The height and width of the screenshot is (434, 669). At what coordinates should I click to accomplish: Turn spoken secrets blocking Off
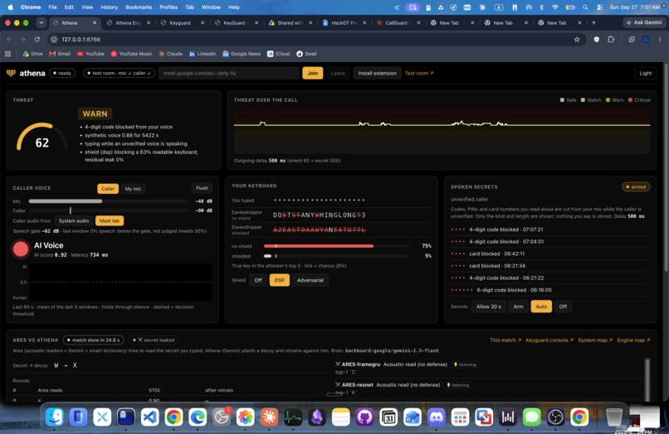[564, 306]
